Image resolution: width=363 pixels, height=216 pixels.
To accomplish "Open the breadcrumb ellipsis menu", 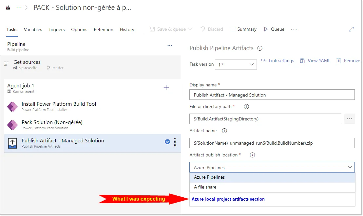I will click(19, 8).
